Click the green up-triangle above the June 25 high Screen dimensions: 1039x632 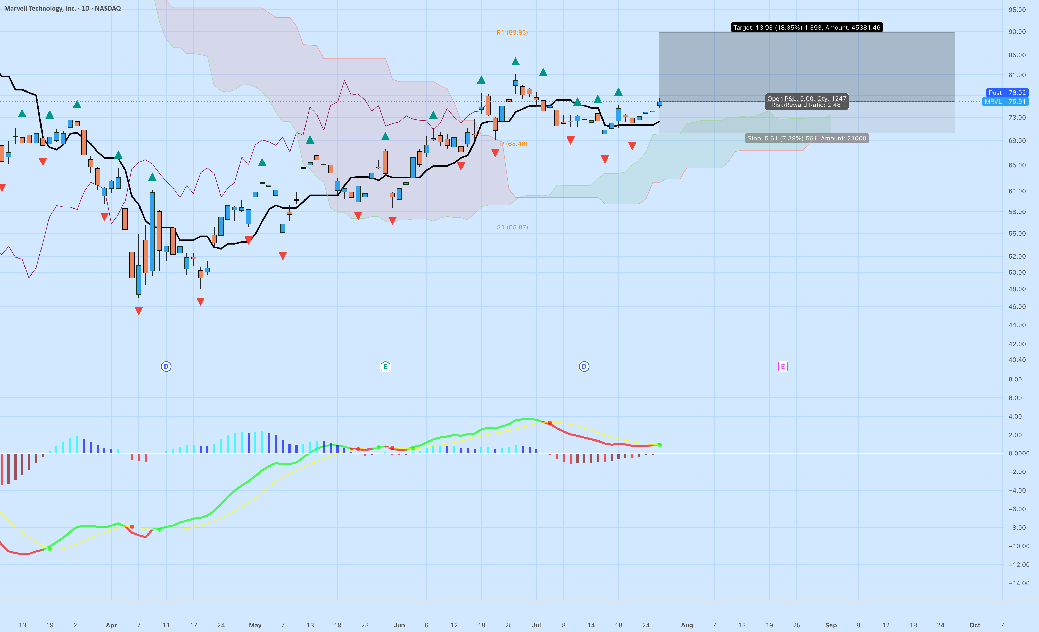click(515, 62)
